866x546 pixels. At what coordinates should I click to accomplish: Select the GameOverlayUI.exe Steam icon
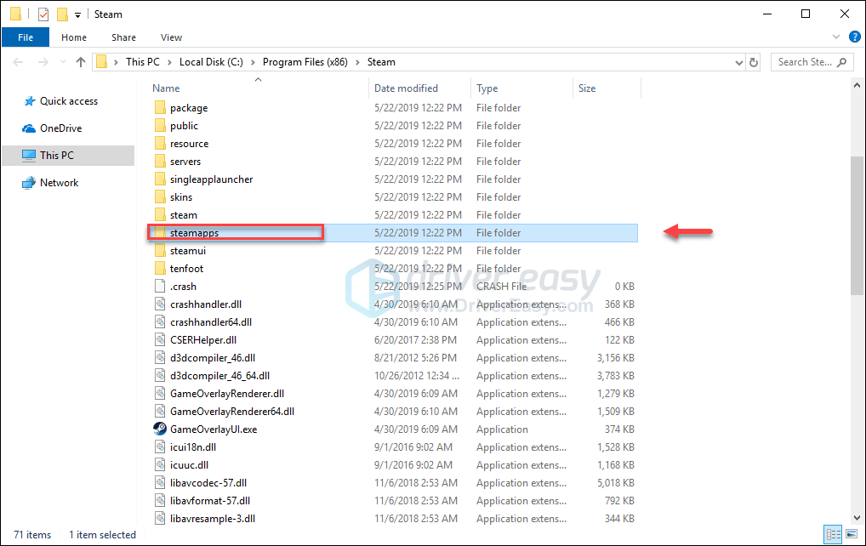click(x=160, y=429)
